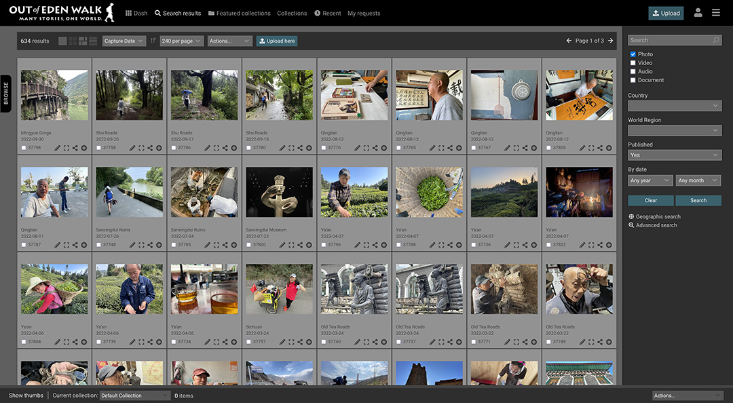
Task: Switch results to list view
Action: coord(93,41)
